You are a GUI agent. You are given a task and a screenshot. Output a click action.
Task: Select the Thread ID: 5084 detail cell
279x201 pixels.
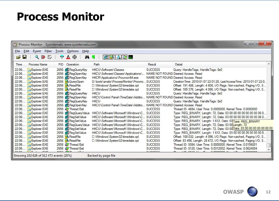[215, 144]
